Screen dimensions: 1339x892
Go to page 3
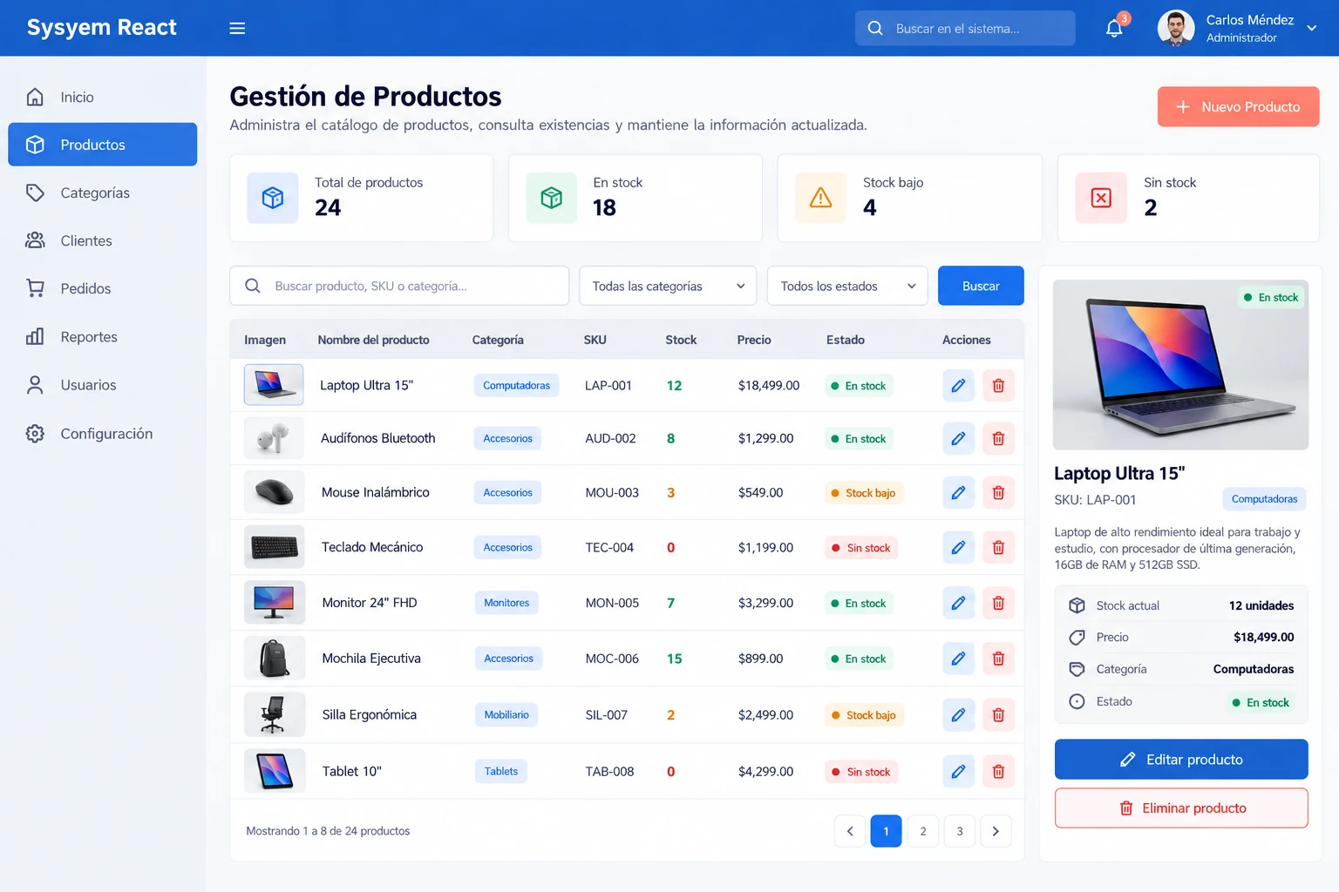(960, 831)
